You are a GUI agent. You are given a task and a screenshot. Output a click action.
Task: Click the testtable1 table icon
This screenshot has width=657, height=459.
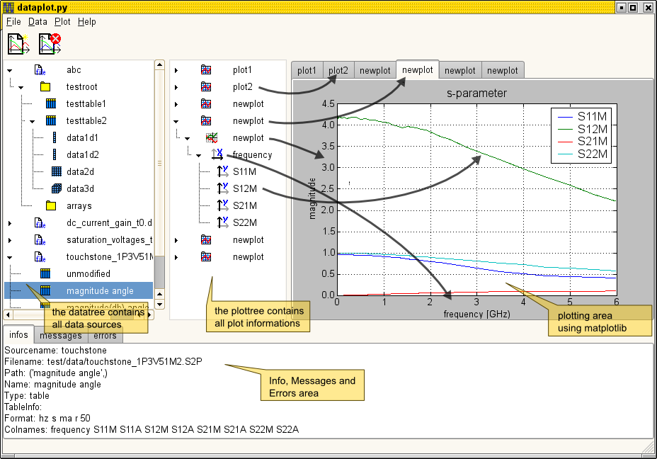[x=51, y=104]
